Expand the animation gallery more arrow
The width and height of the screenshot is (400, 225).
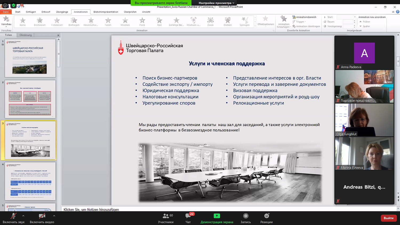click(255, 26)
